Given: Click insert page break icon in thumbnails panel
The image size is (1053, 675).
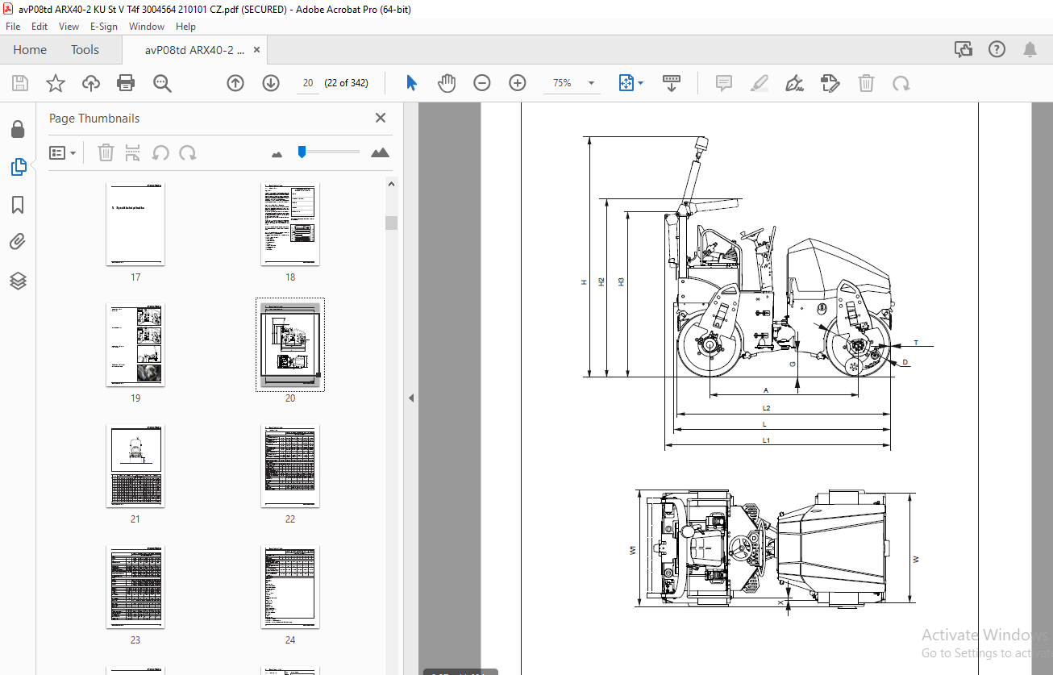Looking at the screenshot, I should click(133, 152).
